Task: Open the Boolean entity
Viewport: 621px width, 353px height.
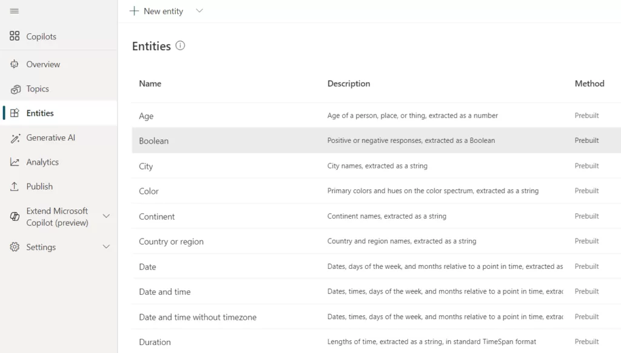Action: (x=154, y=140)
